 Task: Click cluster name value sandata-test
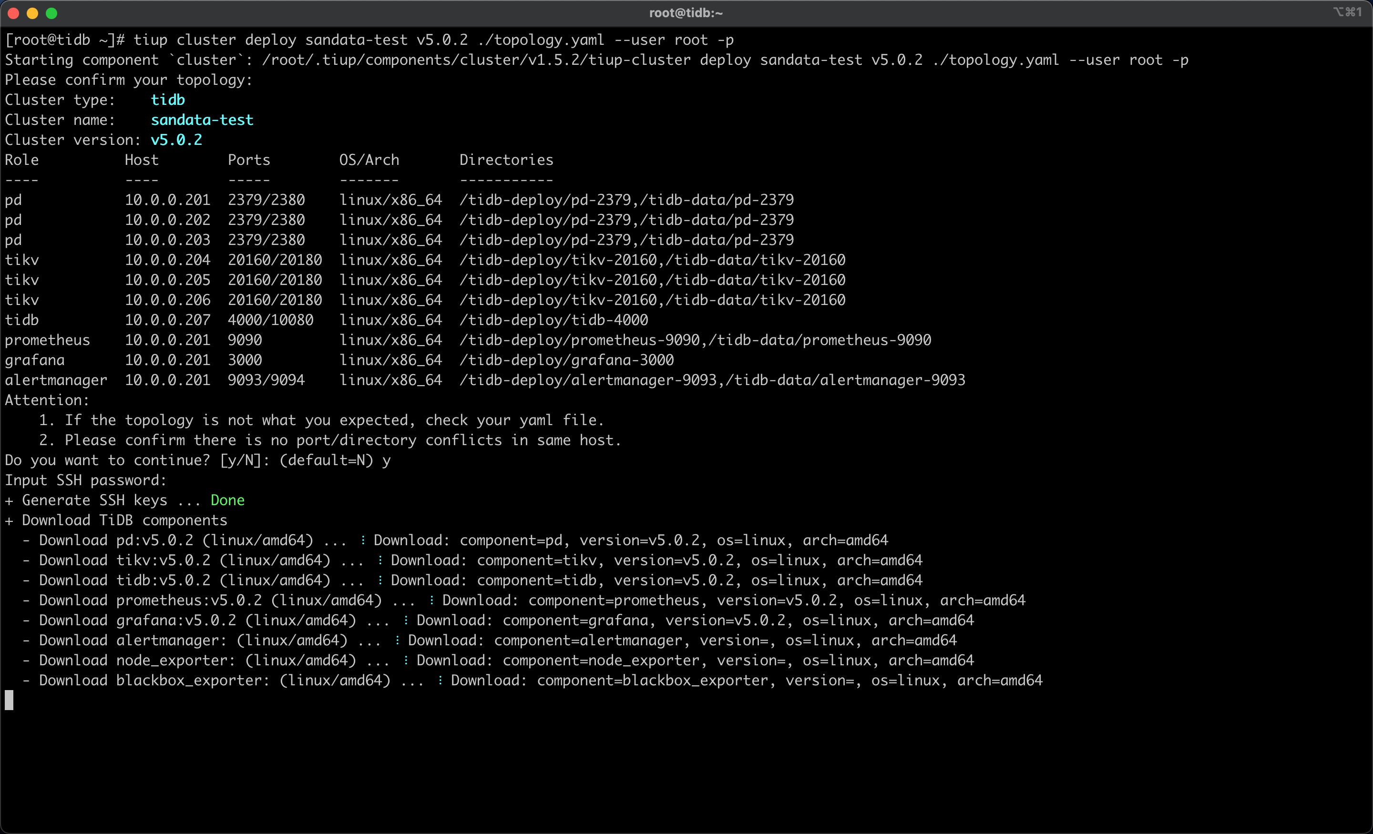[202, 120]
